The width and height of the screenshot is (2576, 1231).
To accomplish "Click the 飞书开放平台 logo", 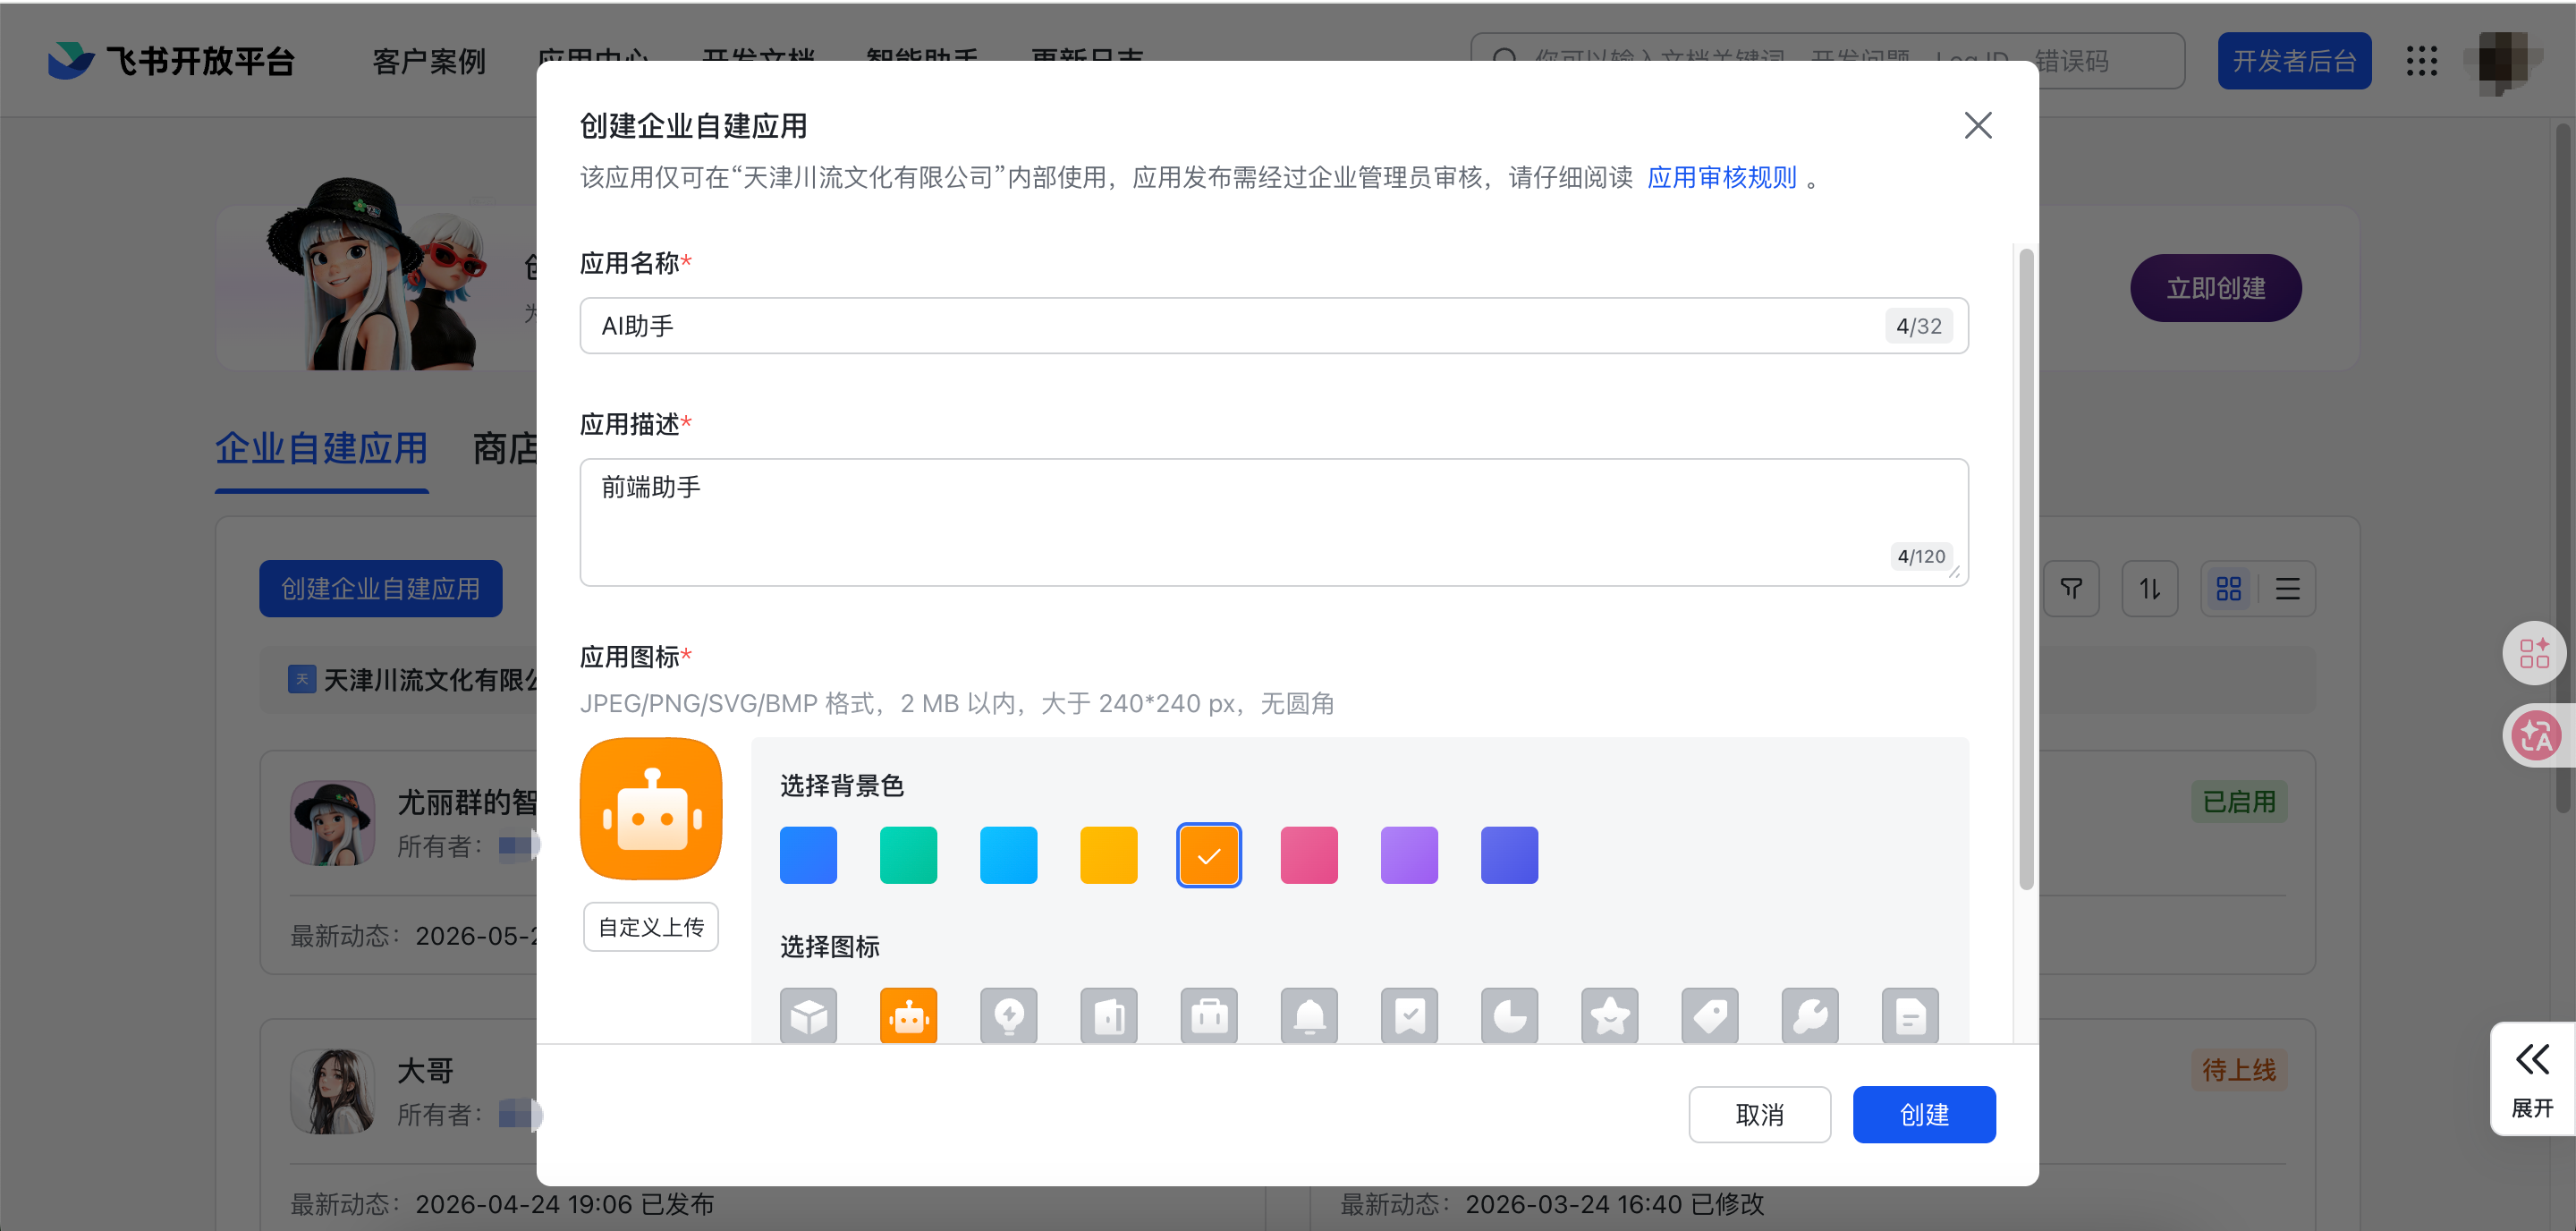I will (171, 61).
